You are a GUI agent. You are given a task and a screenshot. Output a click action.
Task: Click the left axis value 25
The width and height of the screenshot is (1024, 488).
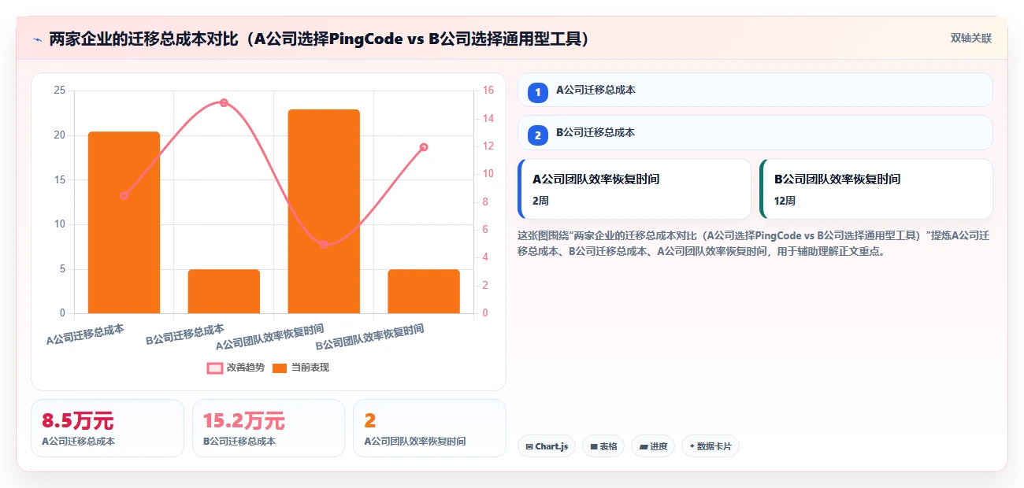pyautogui.click(x=59, y=91)
